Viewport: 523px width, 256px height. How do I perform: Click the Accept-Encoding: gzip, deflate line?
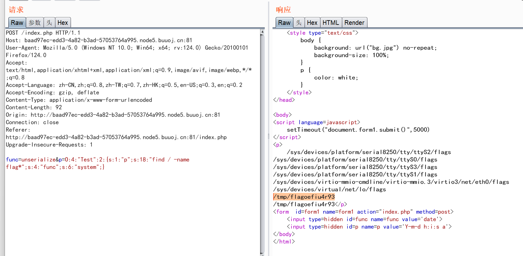(x=53, y=92)
